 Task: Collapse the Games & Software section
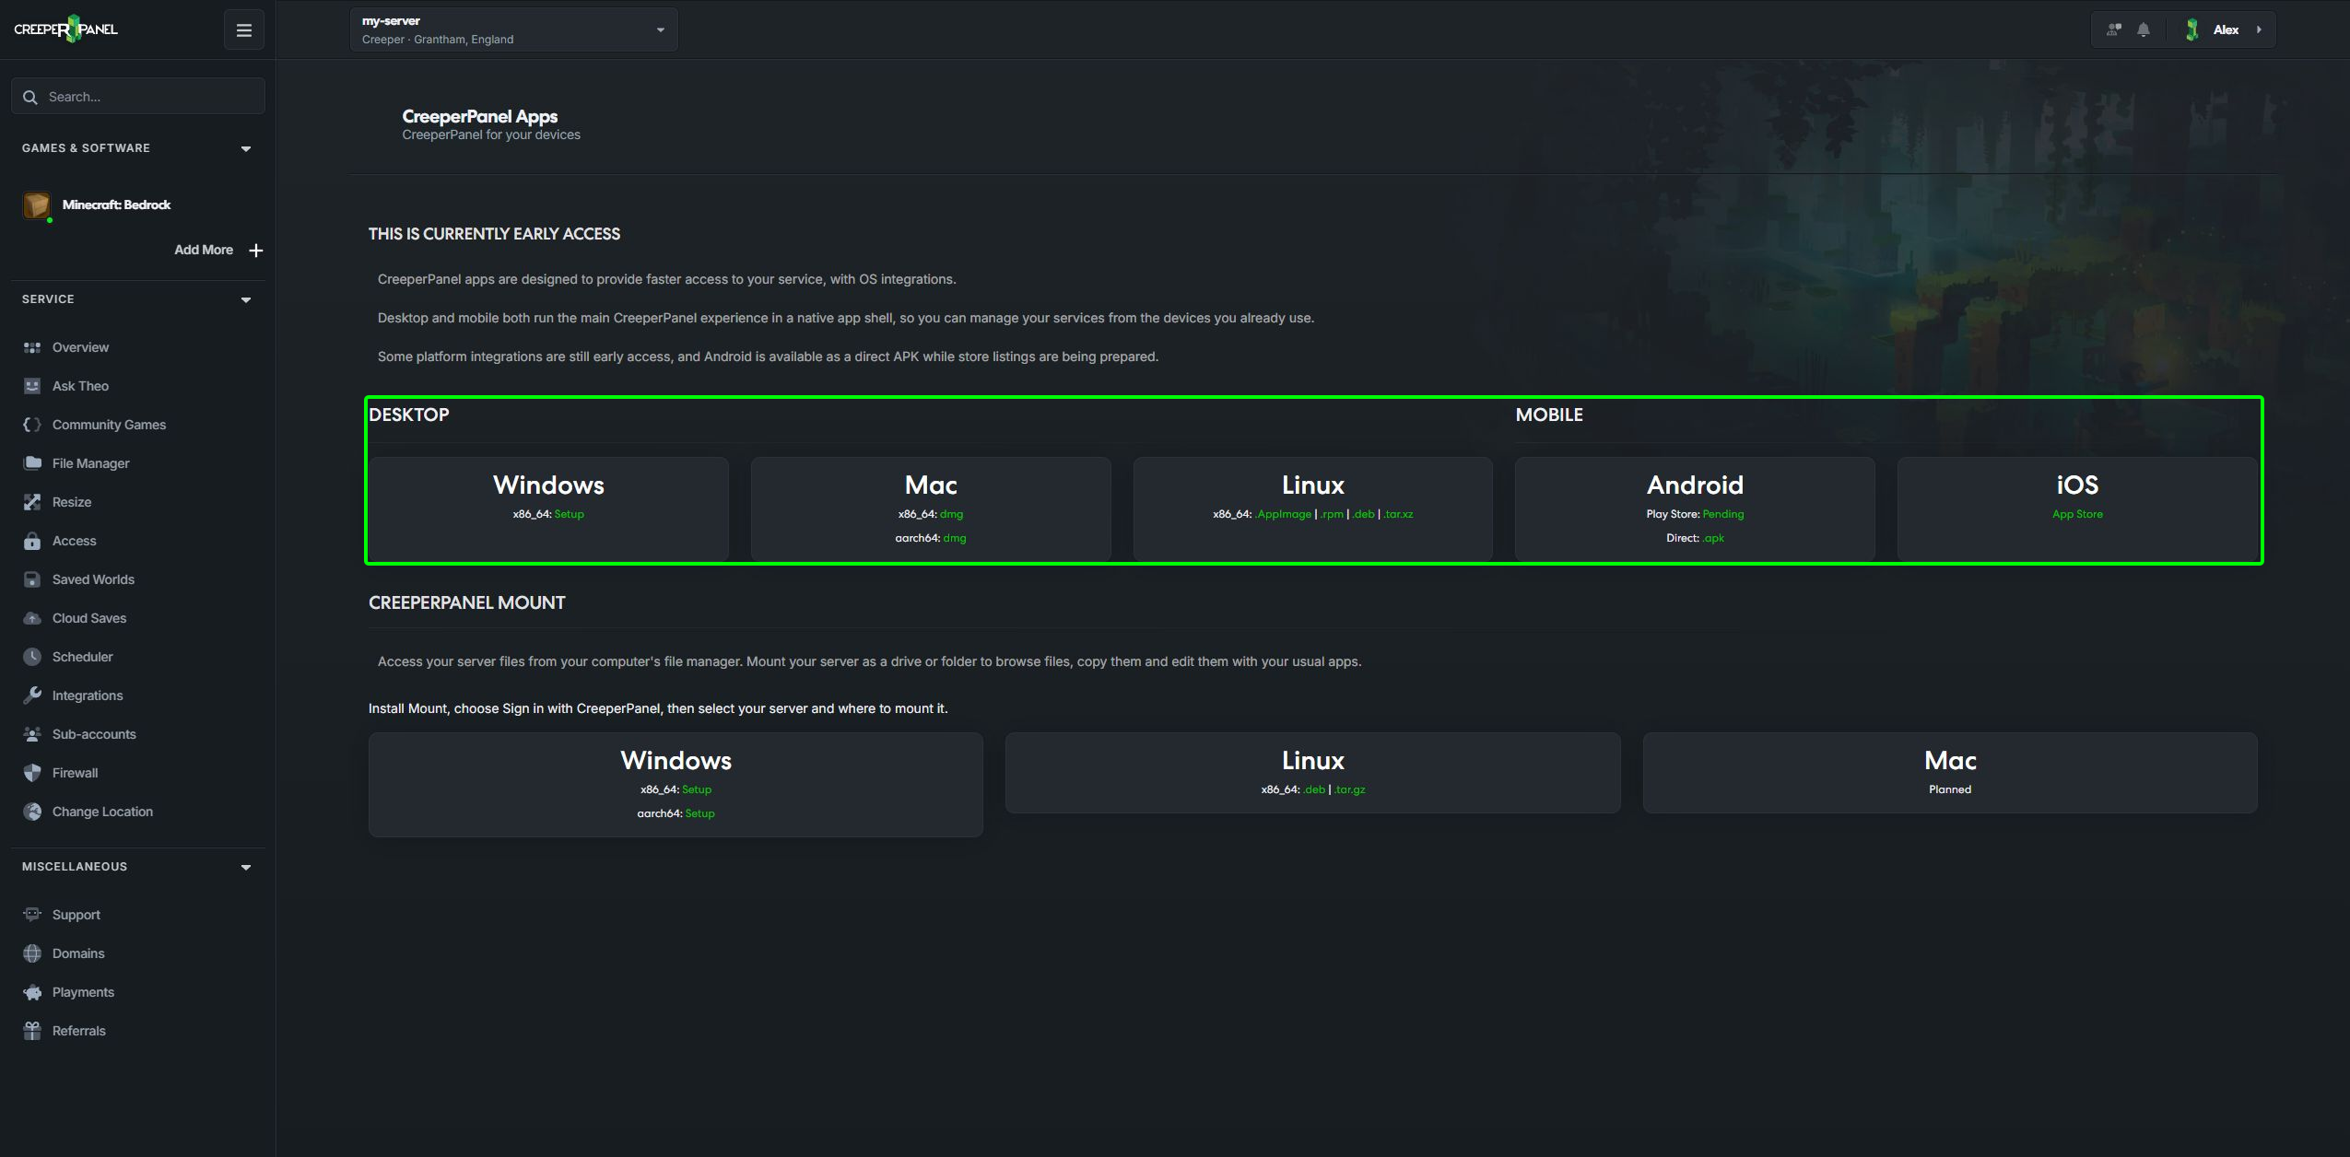tap(246, 148)
